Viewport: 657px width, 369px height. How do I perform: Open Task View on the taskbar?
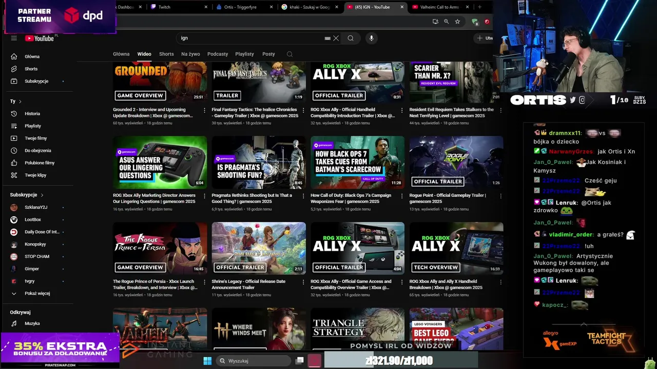coord(300,361)
